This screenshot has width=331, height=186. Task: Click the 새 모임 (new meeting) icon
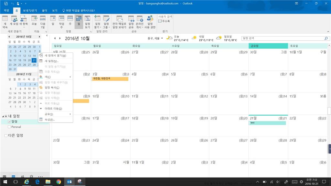pyautogui.click(x=14, y=20)
